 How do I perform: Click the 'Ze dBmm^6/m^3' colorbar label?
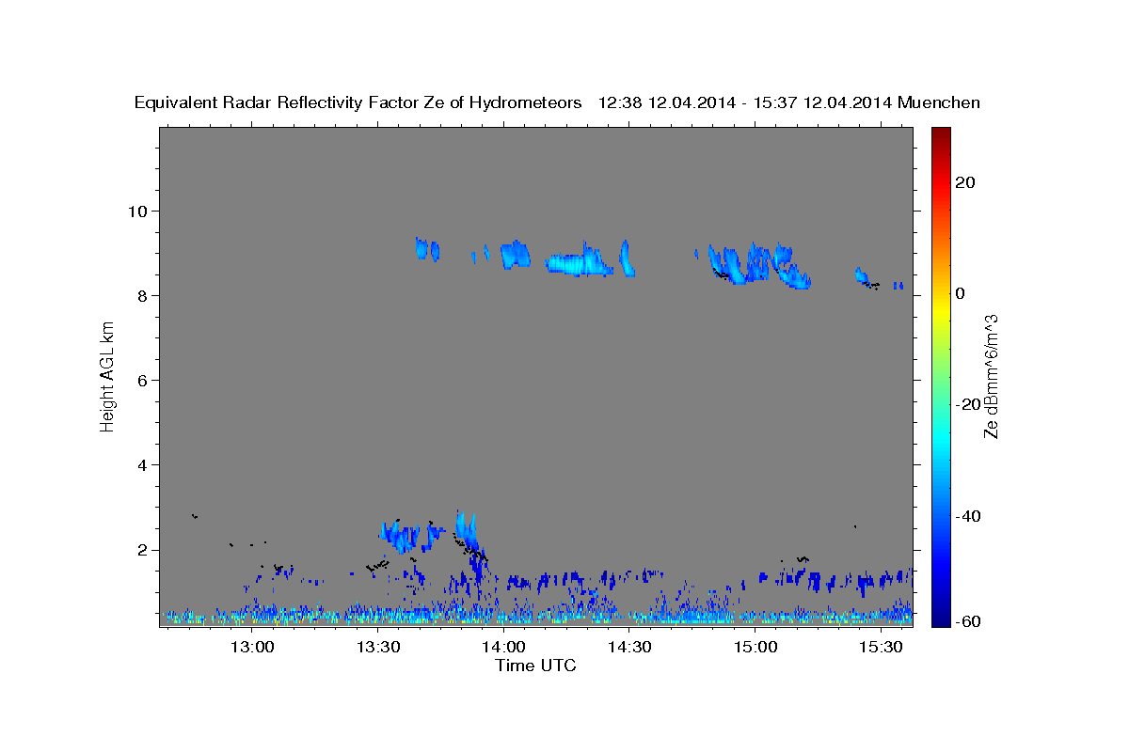point(991,376)
